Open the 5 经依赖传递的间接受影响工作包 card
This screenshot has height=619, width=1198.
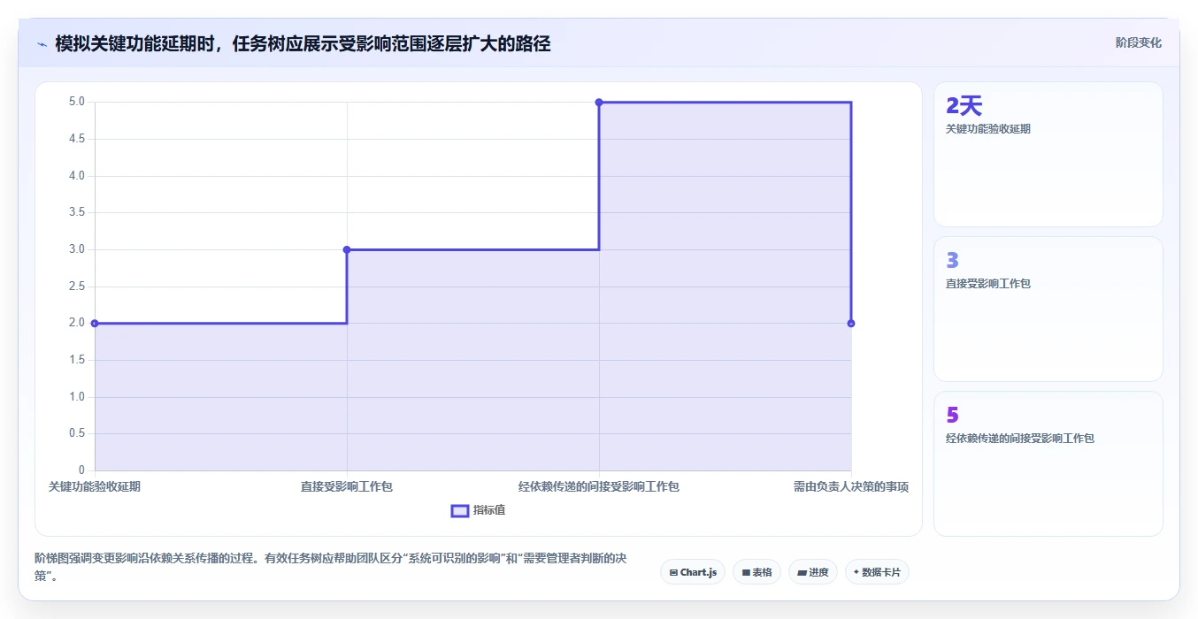[x=1048, y=464]
